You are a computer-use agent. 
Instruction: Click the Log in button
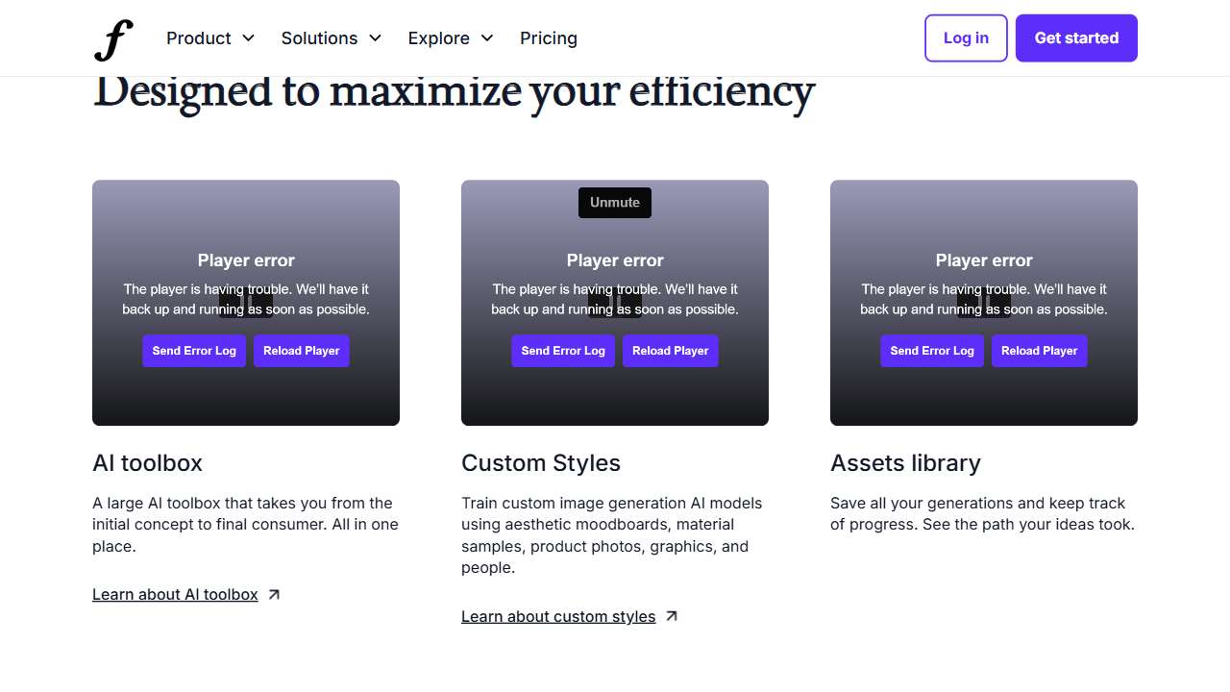pyautogui.click(x=965, y=38)
